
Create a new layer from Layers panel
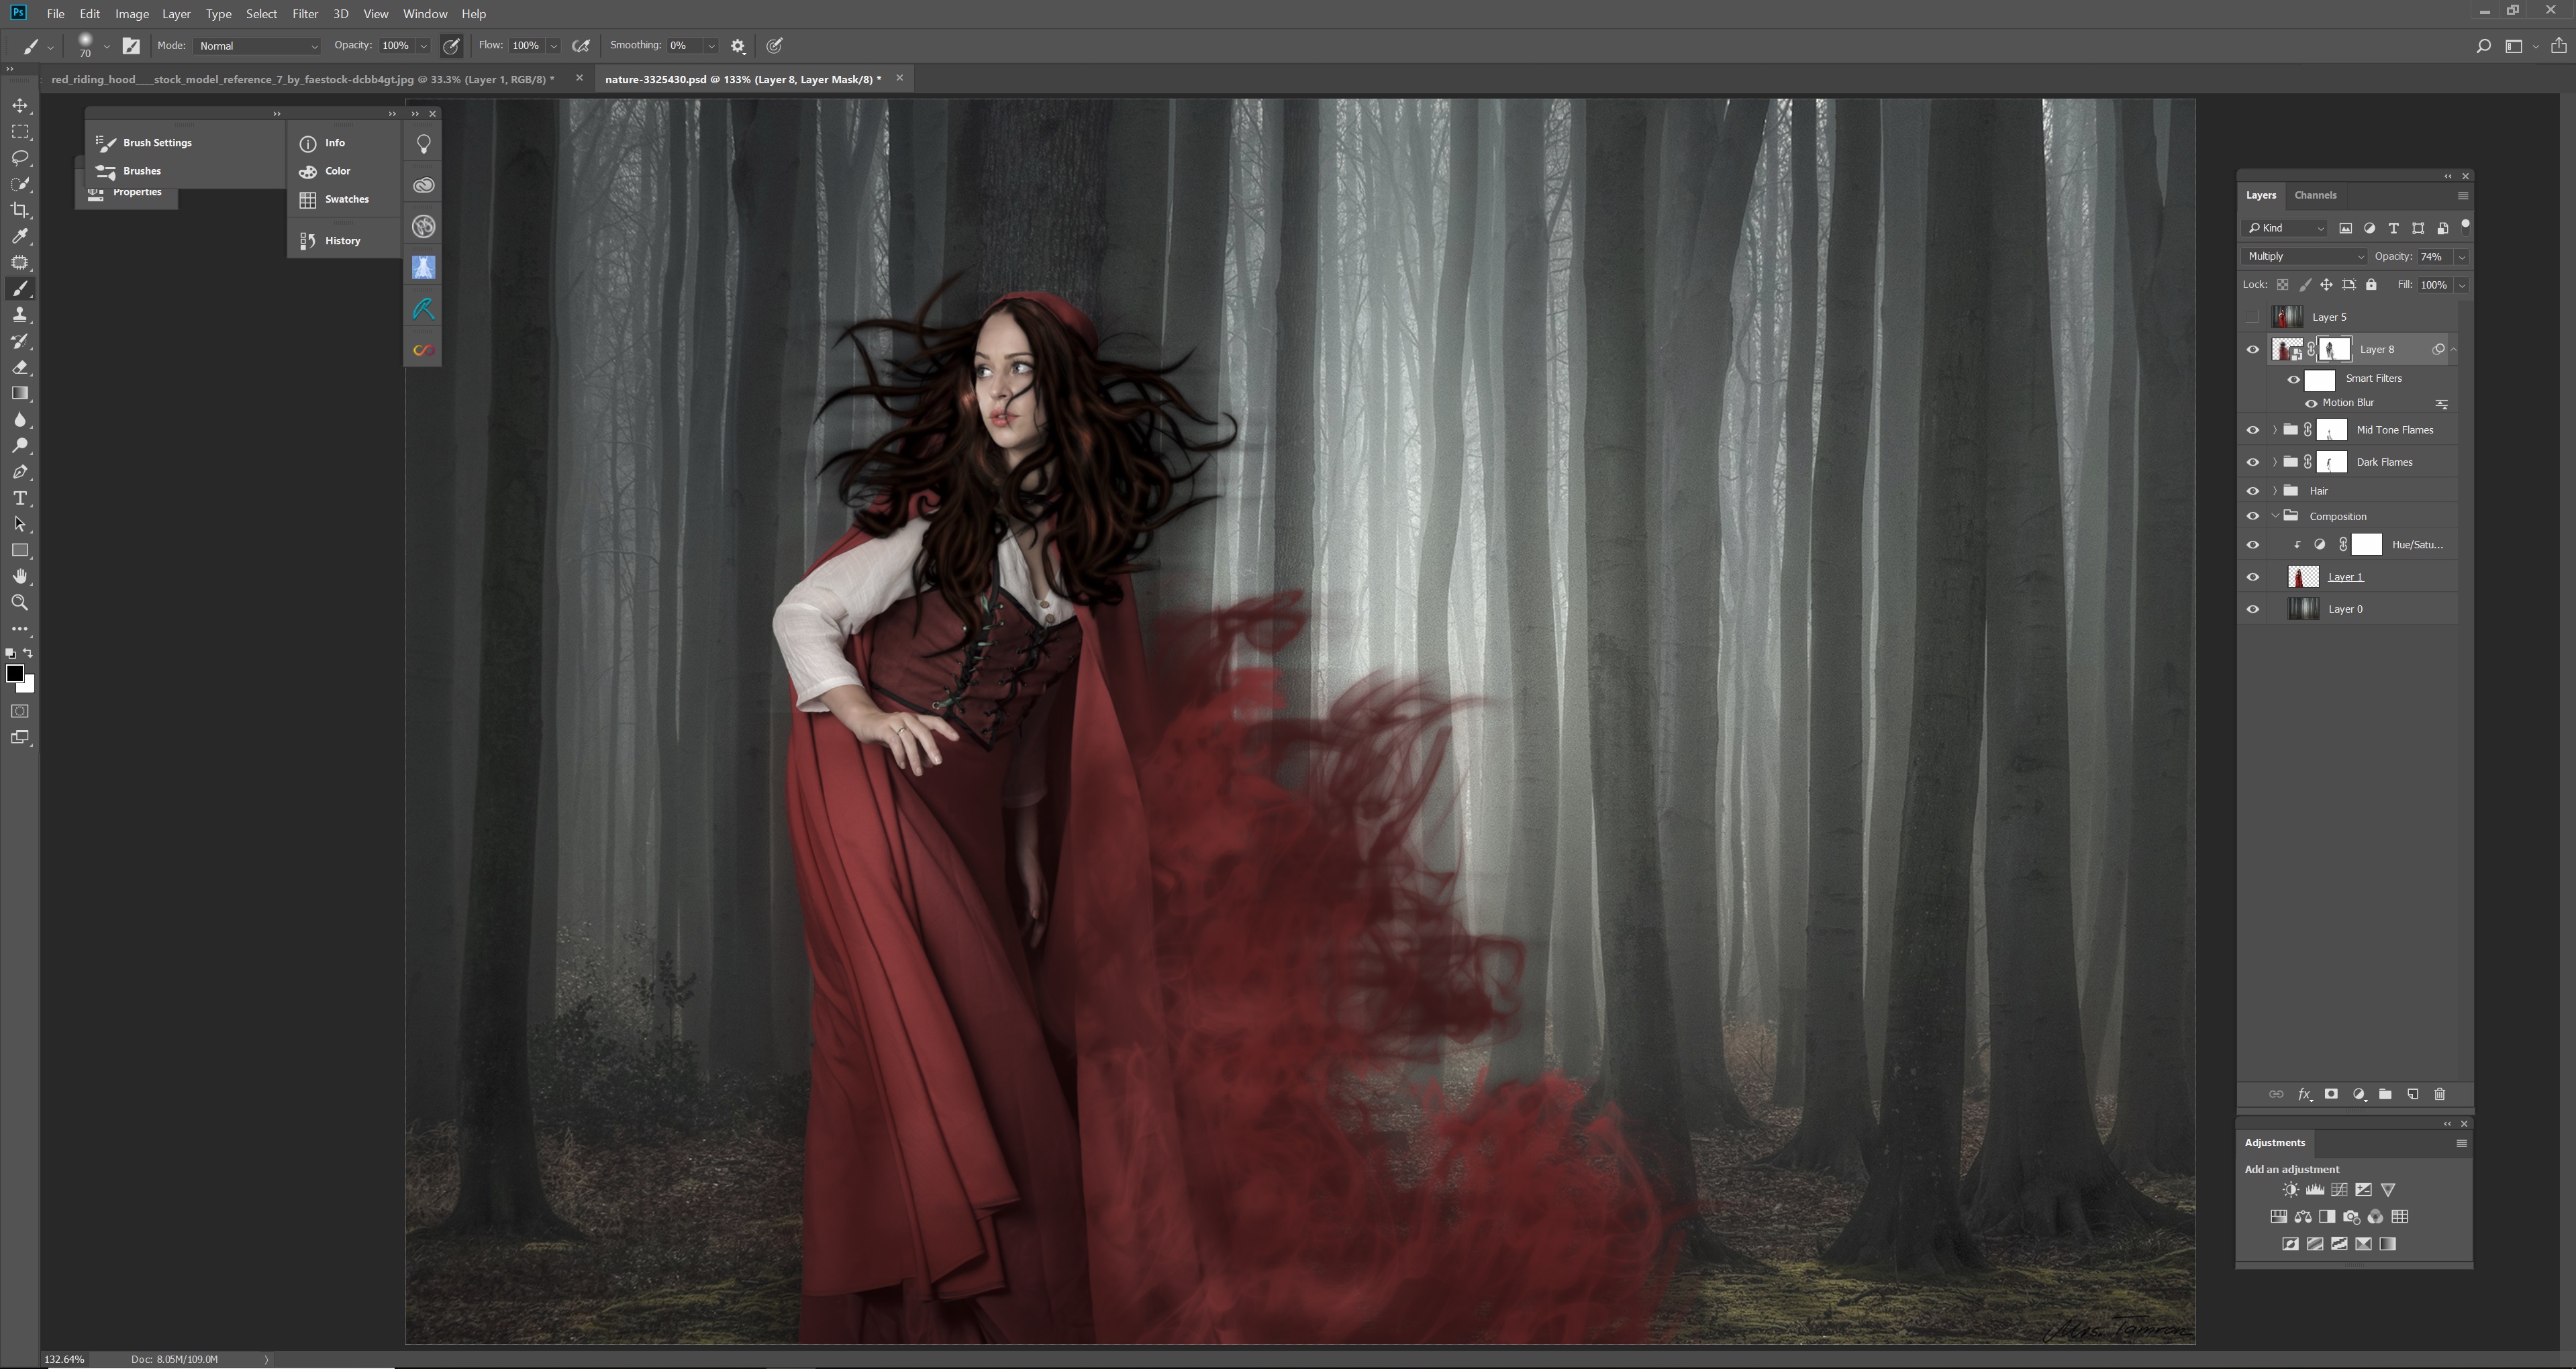pos(2412,1094)
